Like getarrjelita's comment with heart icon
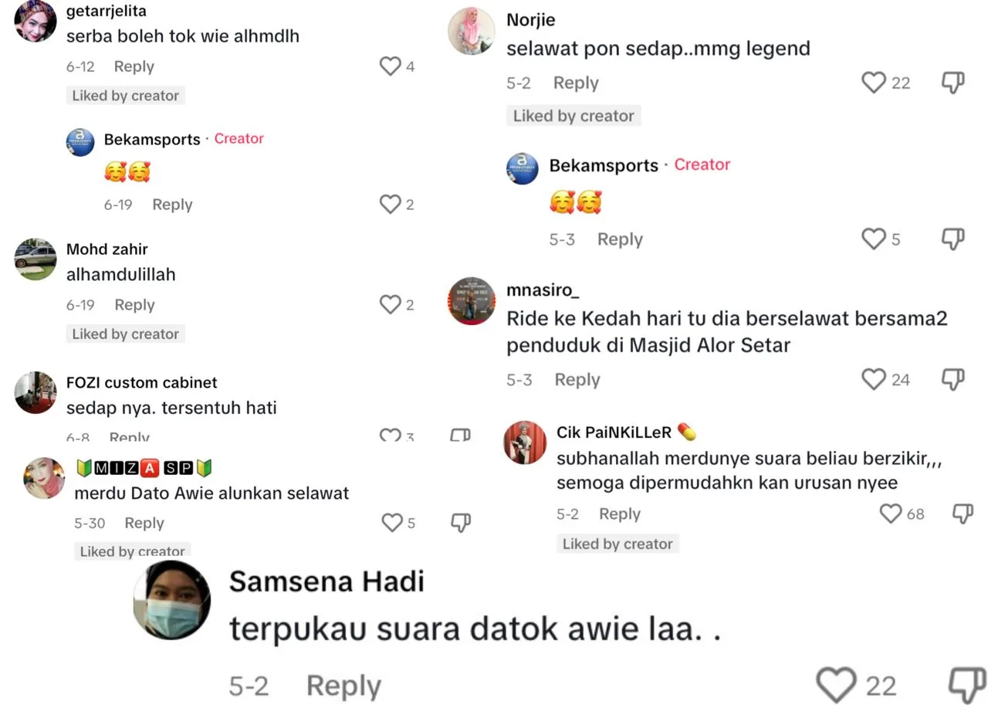 coord(391,66)
